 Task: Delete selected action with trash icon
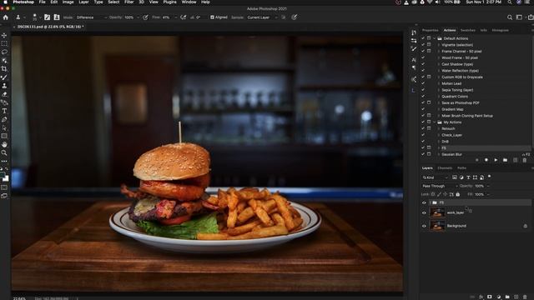pos(525,160)
